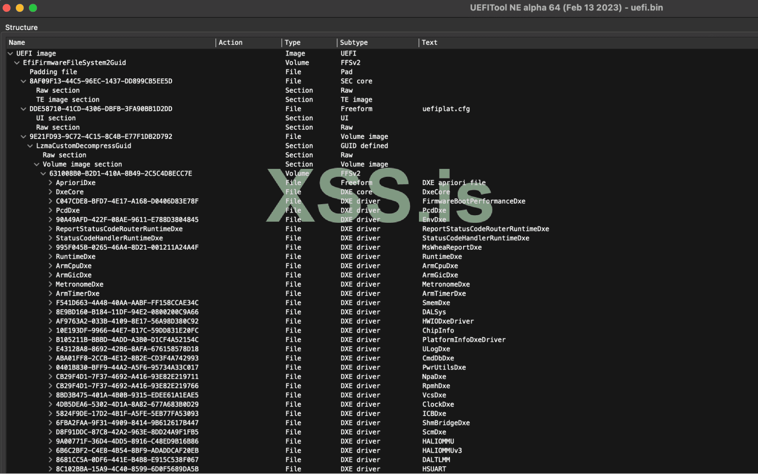Expand the DxeCore tree item
Screen dimensions: 758x474
point(50,192)
